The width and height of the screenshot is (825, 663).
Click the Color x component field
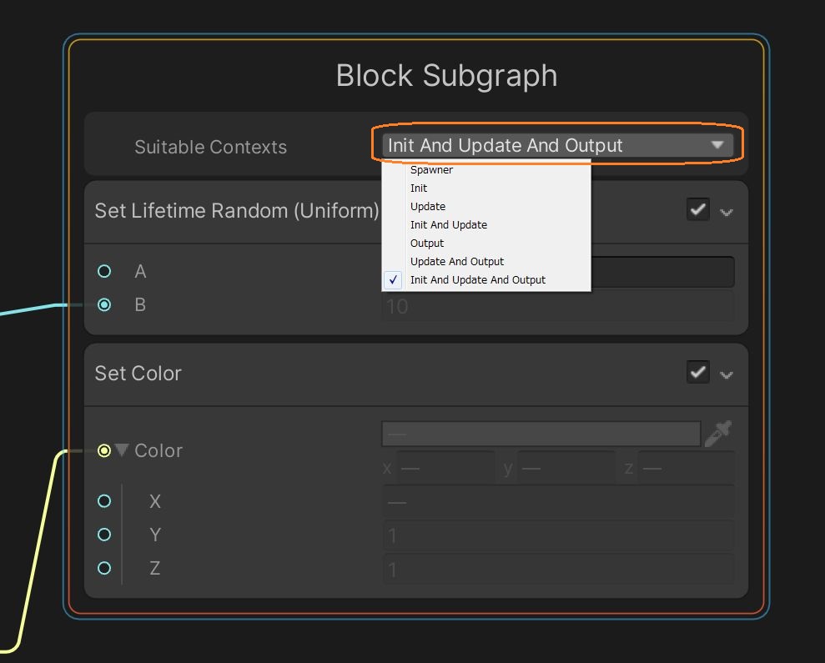pos(445,468)
